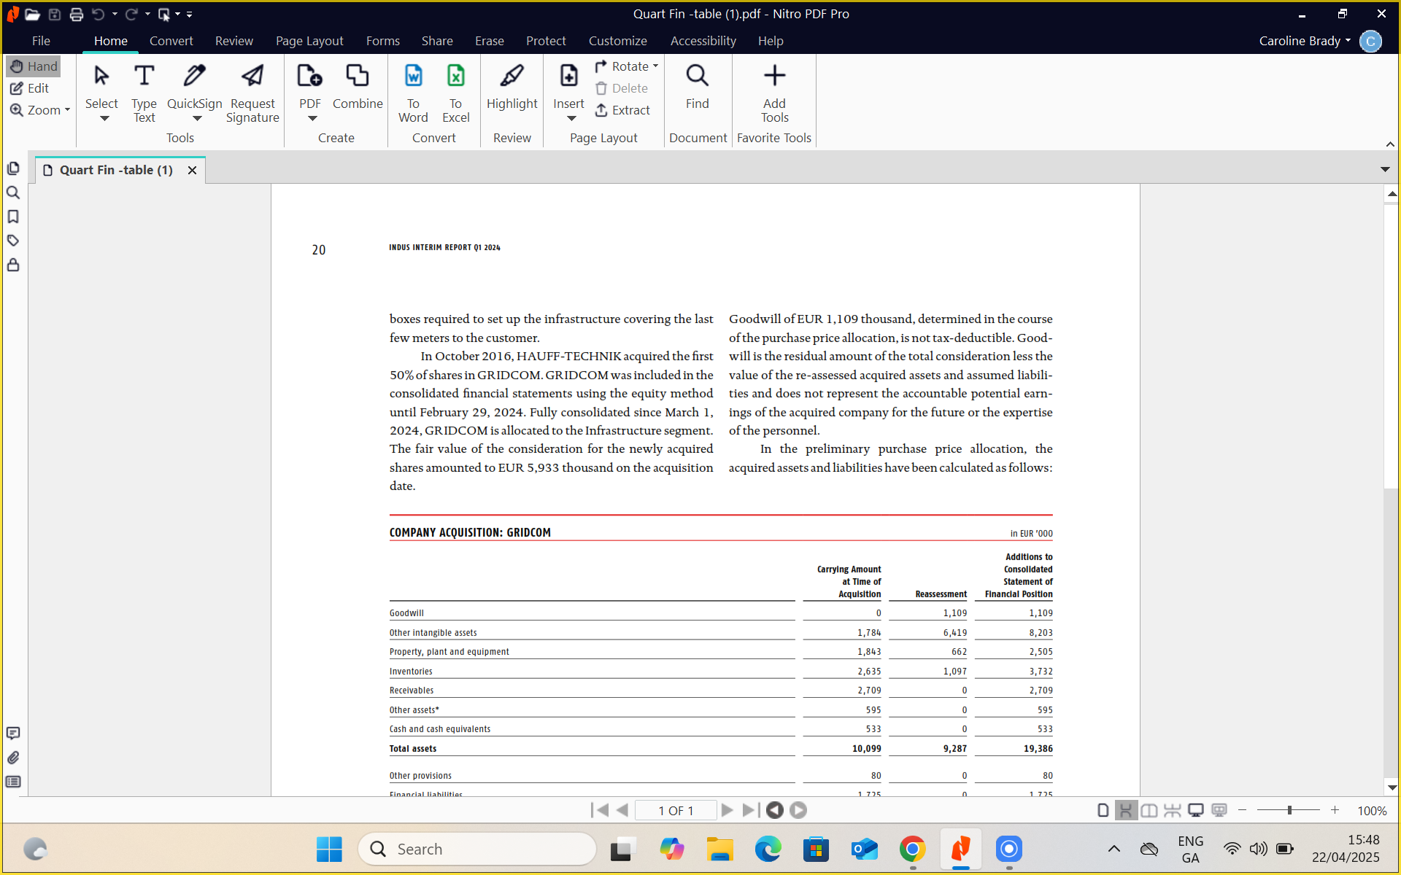Image resolution: width=1401 pixels, height=875 pixels.
Task: Click the zoom out minus button
Action: pos(1242,810)
